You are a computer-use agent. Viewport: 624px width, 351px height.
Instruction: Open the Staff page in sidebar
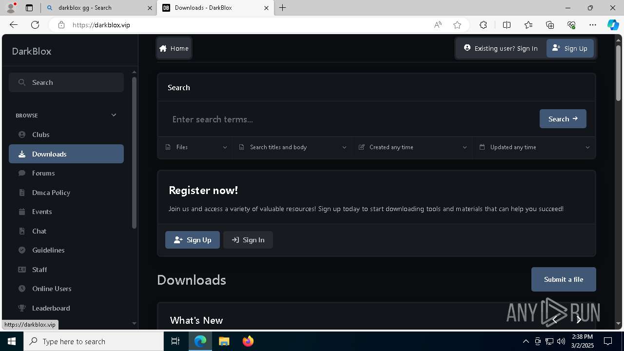(66, 270)
